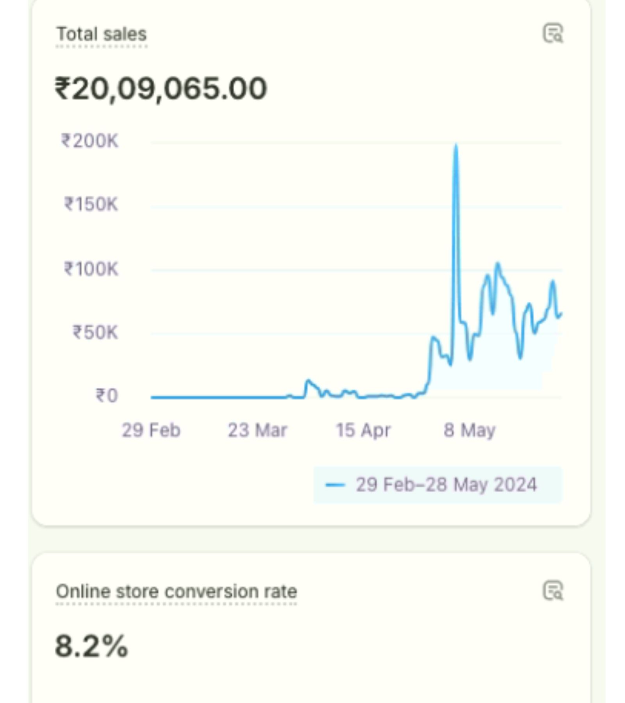Click the blue legend line swatch
Viewport: 625px width, 703px height.
tap(335, 485)
